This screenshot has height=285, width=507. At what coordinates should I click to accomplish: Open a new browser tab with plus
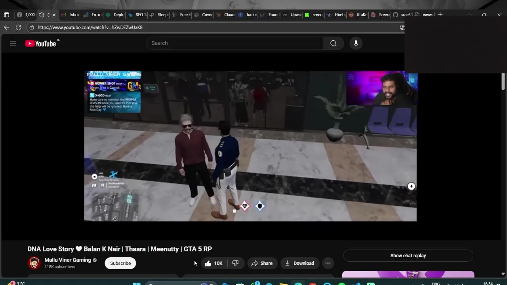click(440, 15)
